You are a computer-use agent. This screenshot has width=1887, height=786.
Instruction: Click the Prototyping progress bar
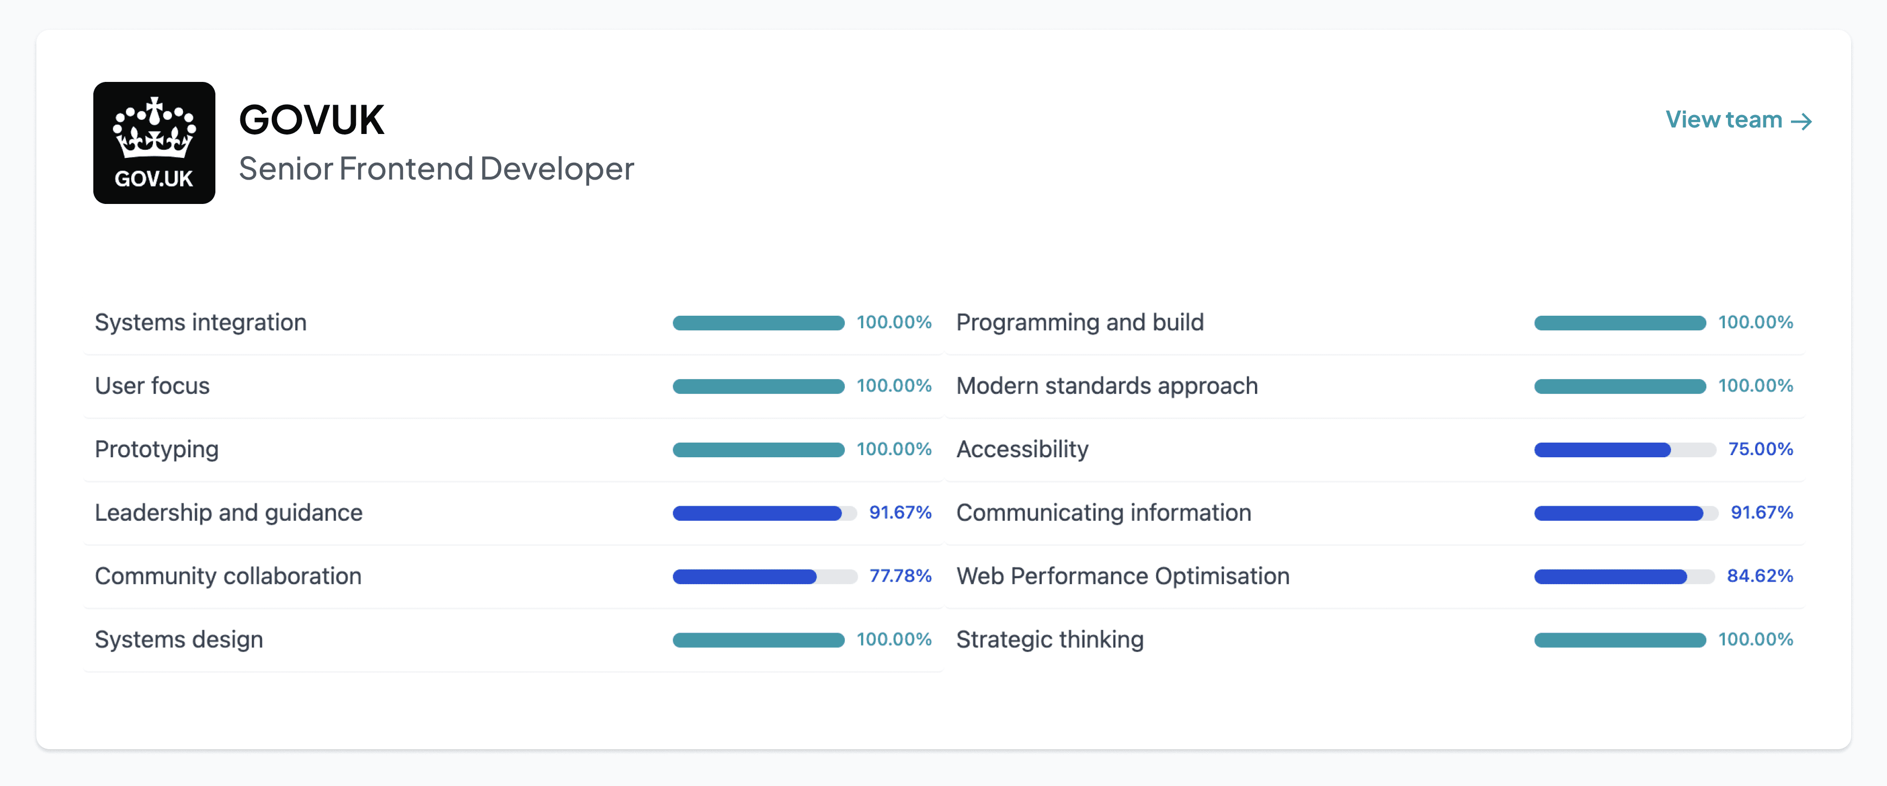coord(758,450)
